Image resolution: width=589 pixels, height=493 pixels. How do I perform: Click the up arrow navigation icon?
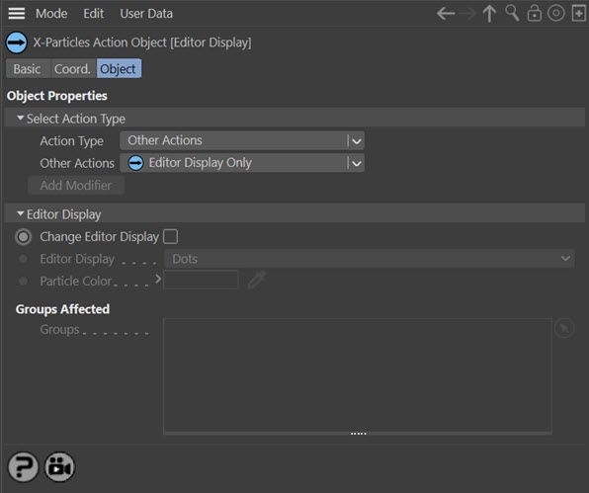[x=489, y=14]
